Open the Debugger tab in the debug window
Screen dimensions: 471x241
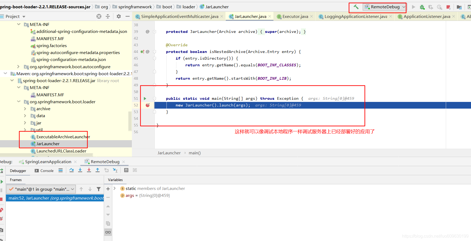(18, 171)
